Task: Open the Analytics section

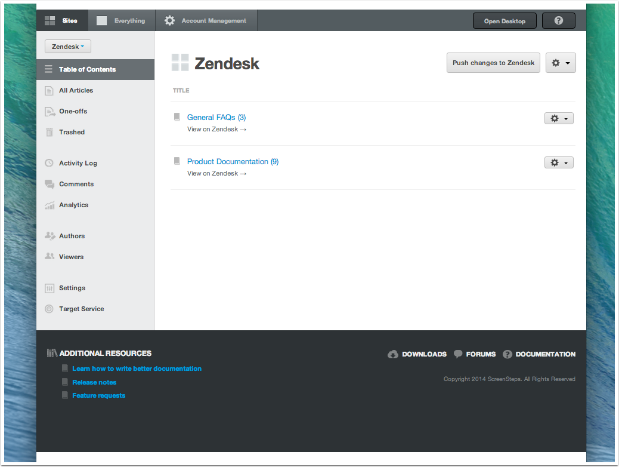Action: pyautogui.click(x=74, y=205)
